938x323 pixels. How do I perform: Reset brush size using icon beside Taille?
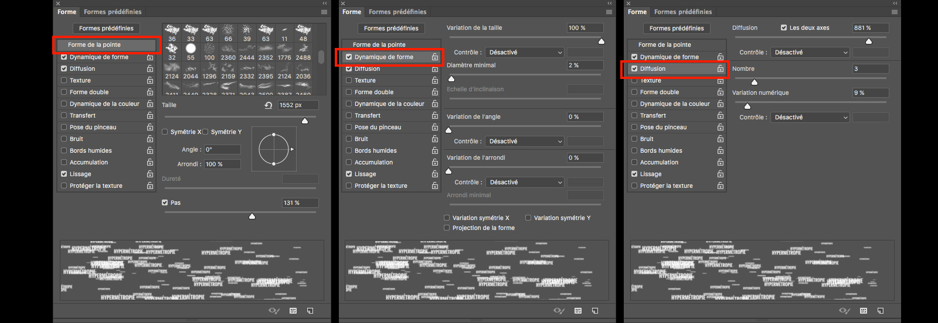point(268,105)
